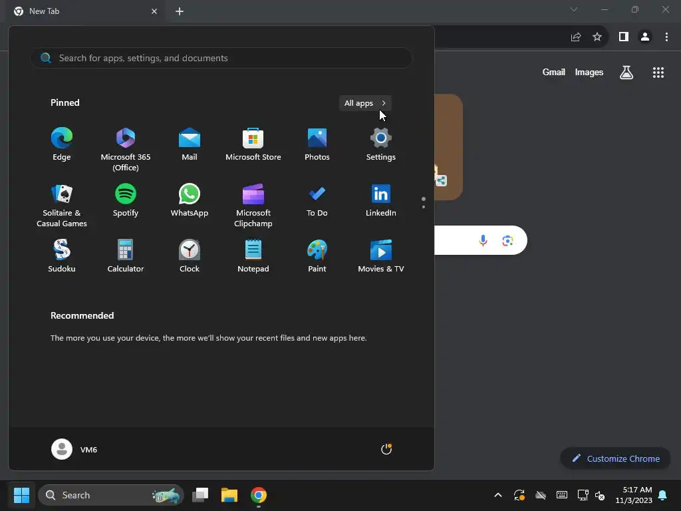Open the Calculator app
The image size is (681, 511).
(x=126, y=256)
